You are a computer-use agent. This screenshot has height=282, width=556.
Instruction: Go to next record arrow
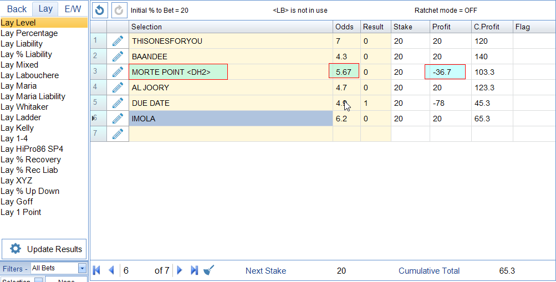click(180, 270)
